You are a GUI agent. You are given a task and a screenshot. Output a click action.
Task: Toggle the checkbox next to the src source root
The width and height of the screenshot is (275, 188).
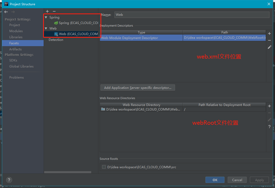104,167
